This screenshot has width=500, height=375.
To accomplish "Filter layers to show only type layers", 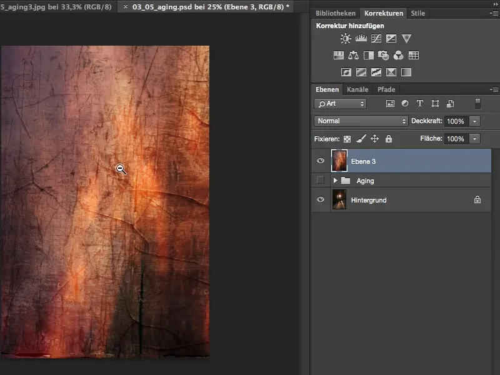I will pyautogui.click(x=419, y=104).
